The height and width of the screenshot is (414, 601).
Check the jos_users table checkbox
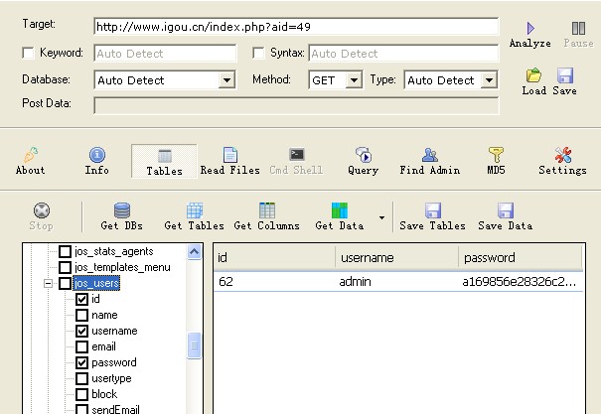(x=65, y=283)
